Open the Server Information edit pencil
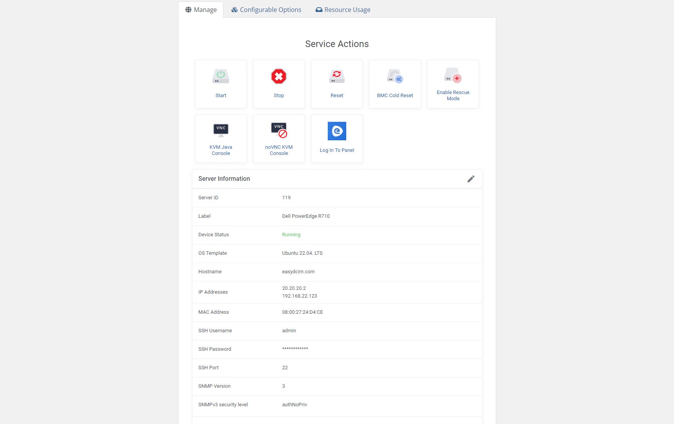The height and width of the screenshot is (424, 674). pyautogui.click(x=471, y=178)
